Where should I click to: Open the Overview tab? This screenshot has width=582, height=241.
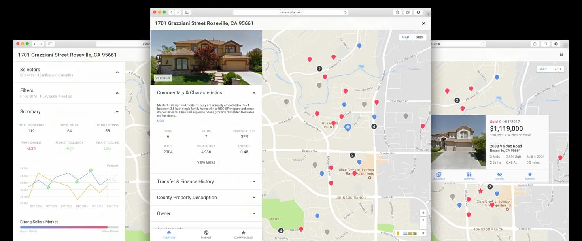[x=169, y=235]
